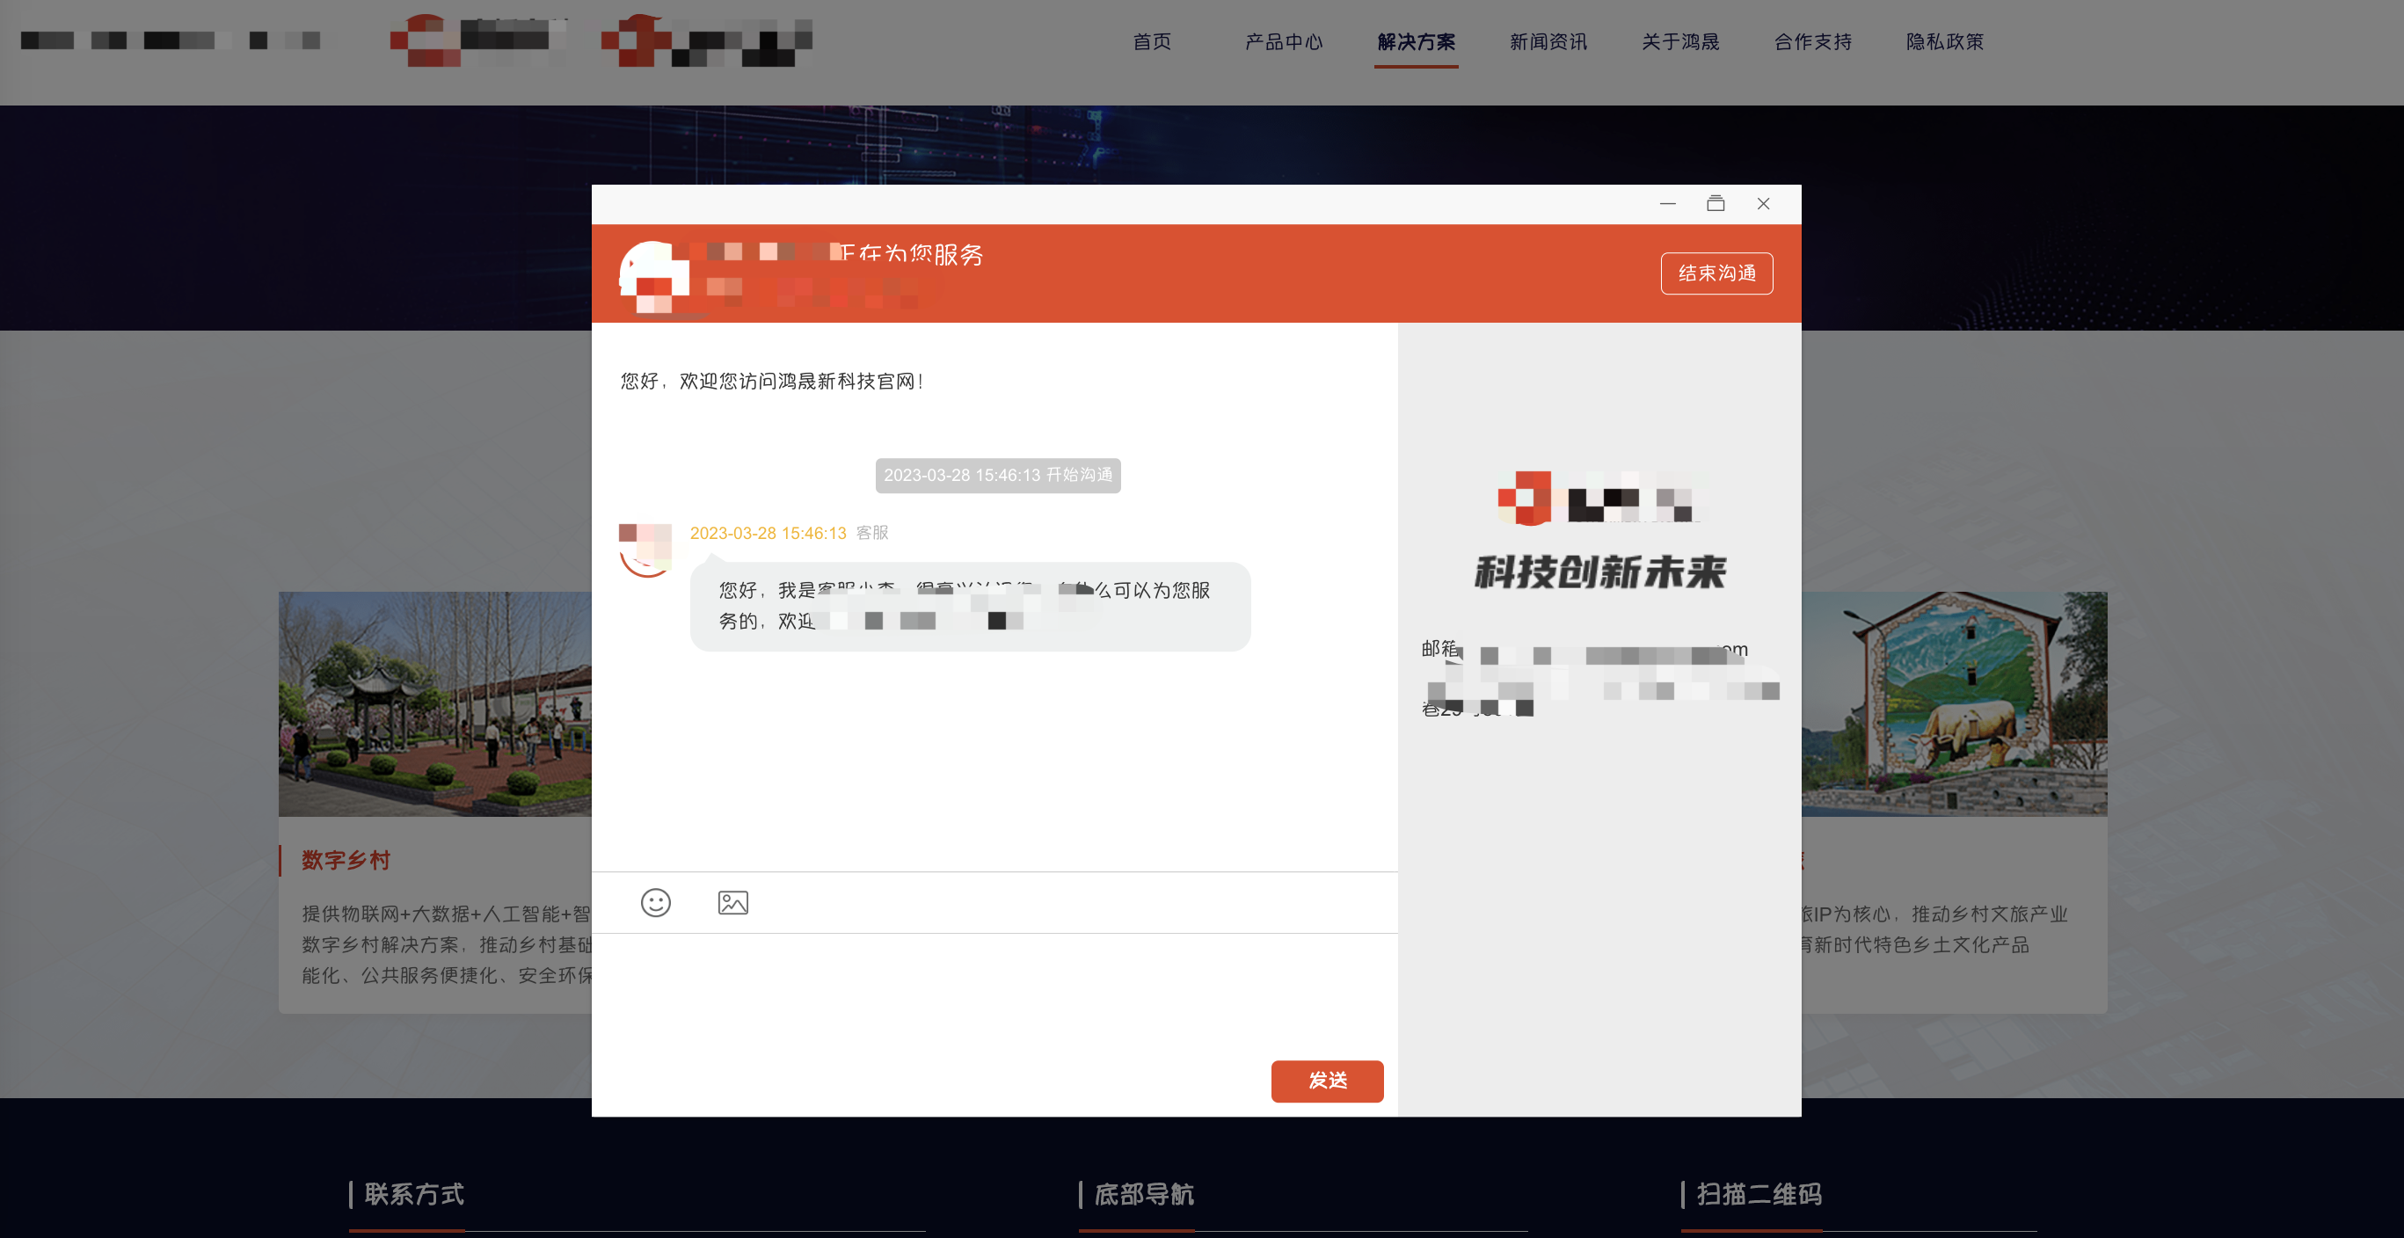Screen dimensions: 2404x1238
Task: Minimize the chat window
Action: 1668,203
